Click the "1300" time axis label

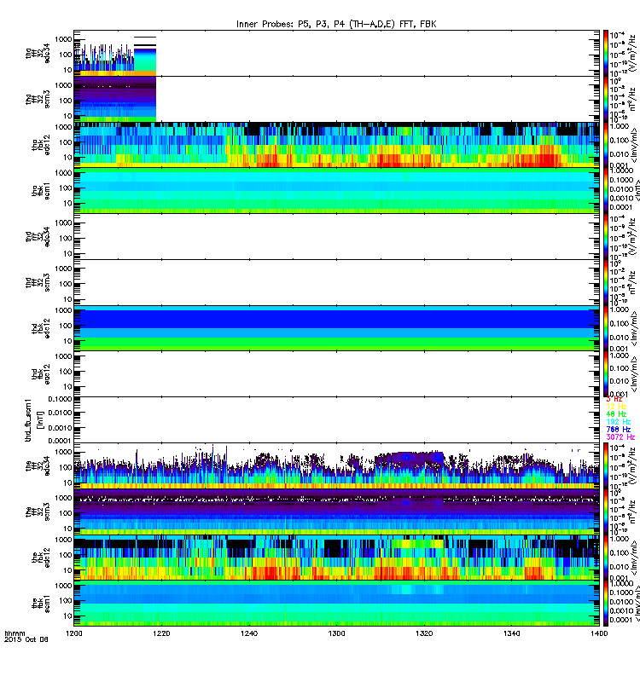pyautogui.click(x=336, y=633)
